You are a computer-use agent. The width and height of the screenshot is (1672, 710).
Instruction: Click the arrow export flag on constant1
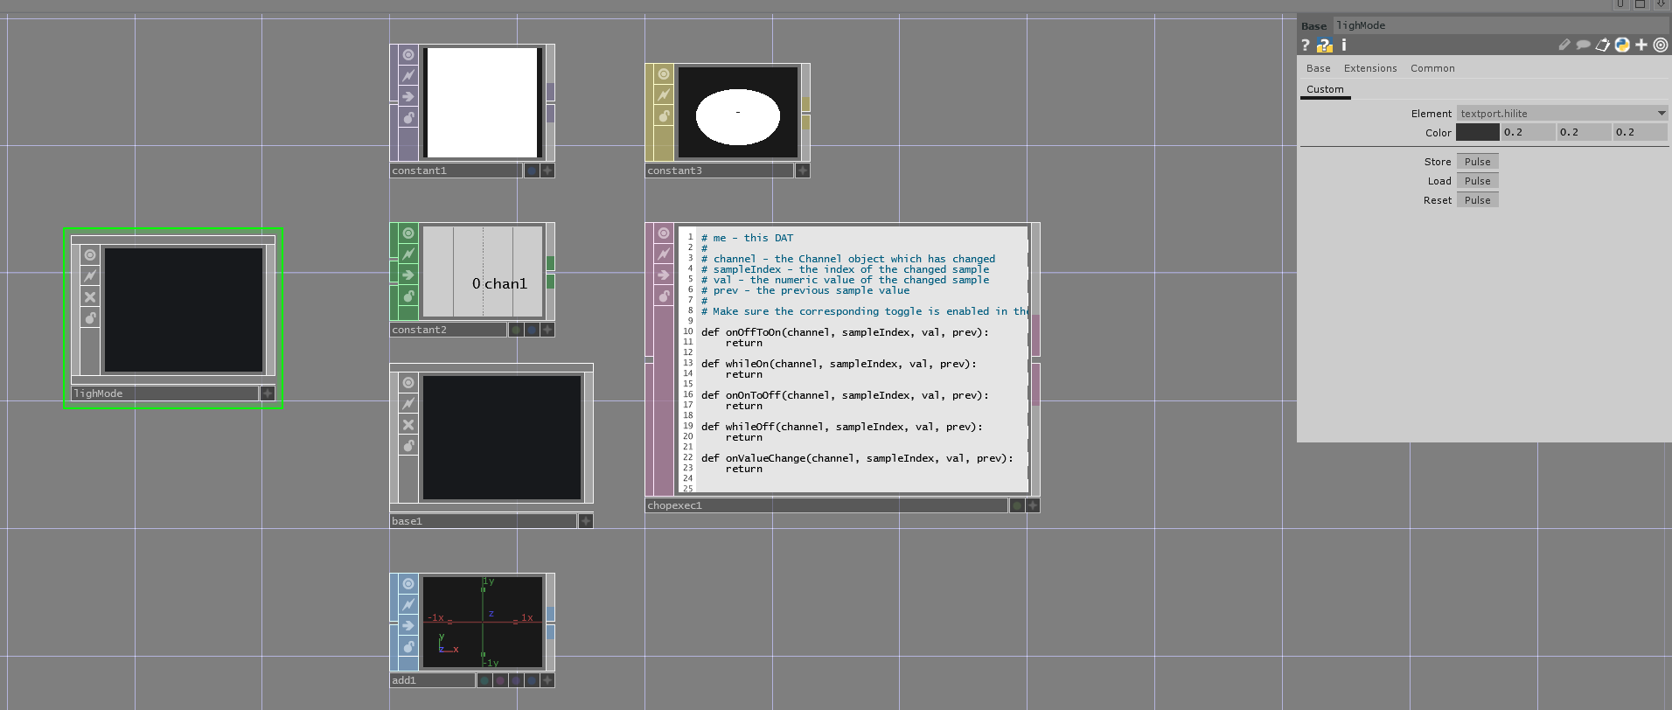408,97
